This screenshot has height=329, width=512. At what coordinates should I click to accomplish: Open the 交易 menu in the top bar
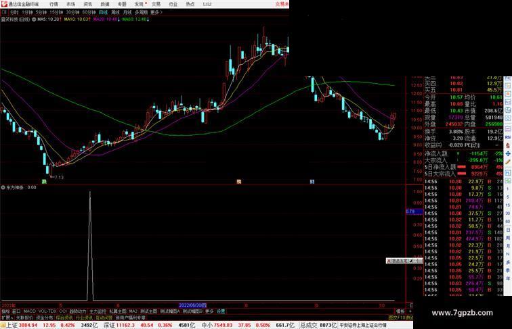tap(156, 4)
